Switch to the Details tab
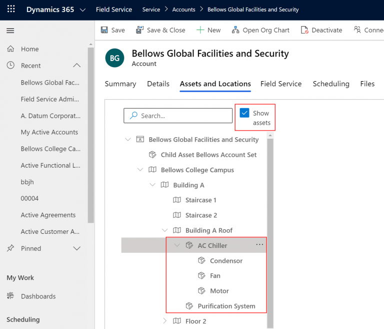Viewport: 384px width, 329px height. click(158, 84)
